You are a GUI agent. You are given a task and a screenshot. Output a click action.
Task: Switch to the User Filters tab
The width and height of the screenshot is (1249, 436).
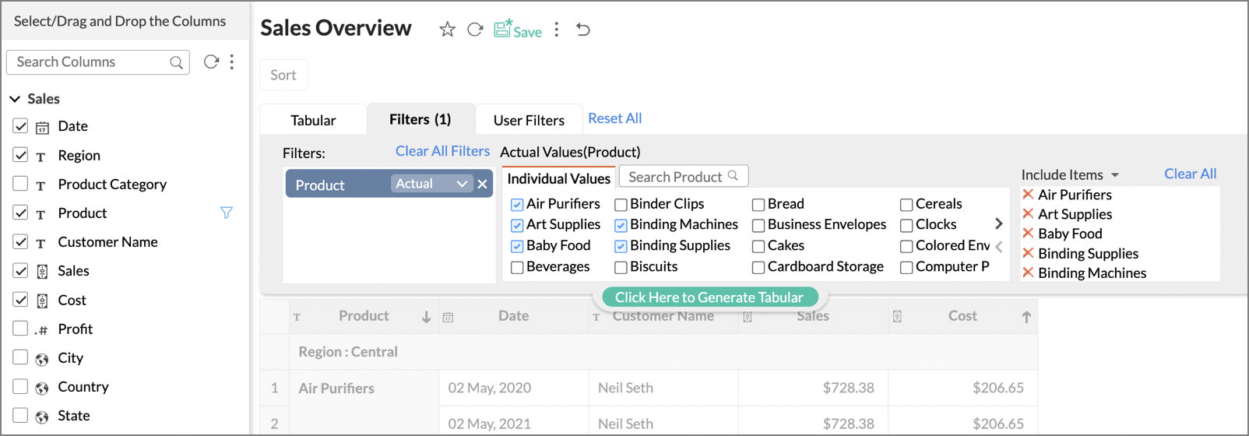pos(529,120)
